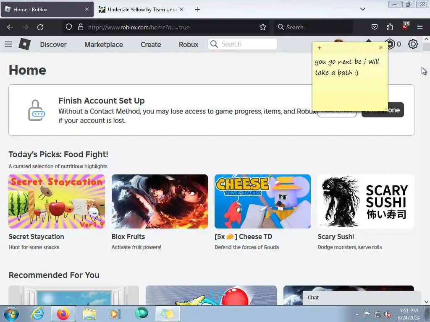430x322 pixels.
Task: Click Today's Picks: Food Fight! heading
Action: click(x=58, y=154)
